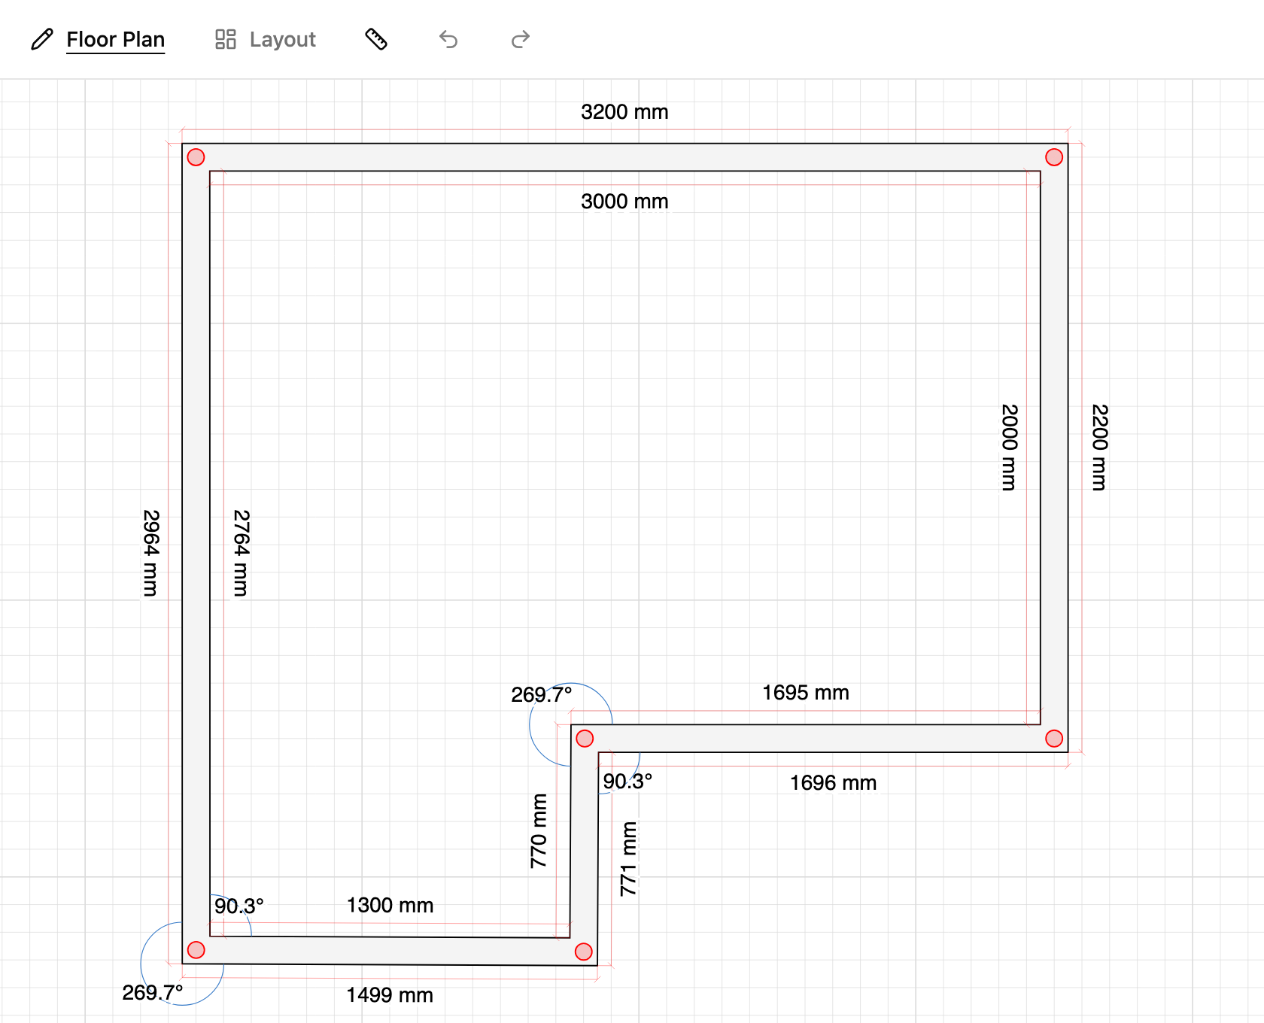Select the corner handle below 771 mm

coord(584,952)
